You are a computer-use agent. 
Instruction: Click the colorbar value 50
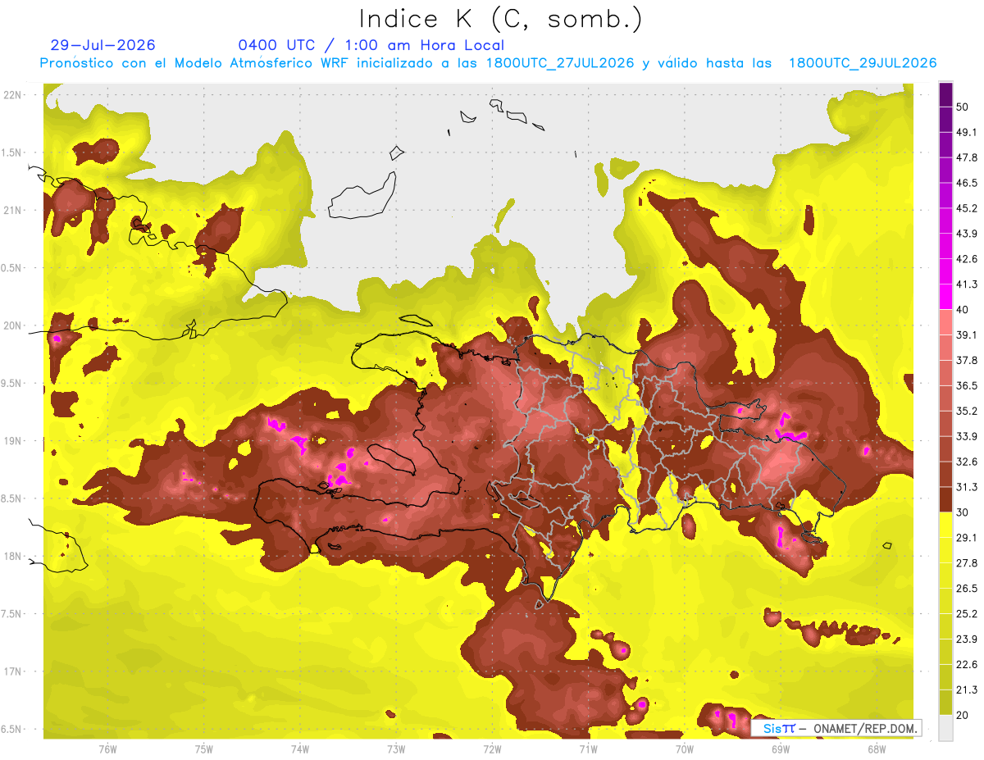click(x=963, y=107)
